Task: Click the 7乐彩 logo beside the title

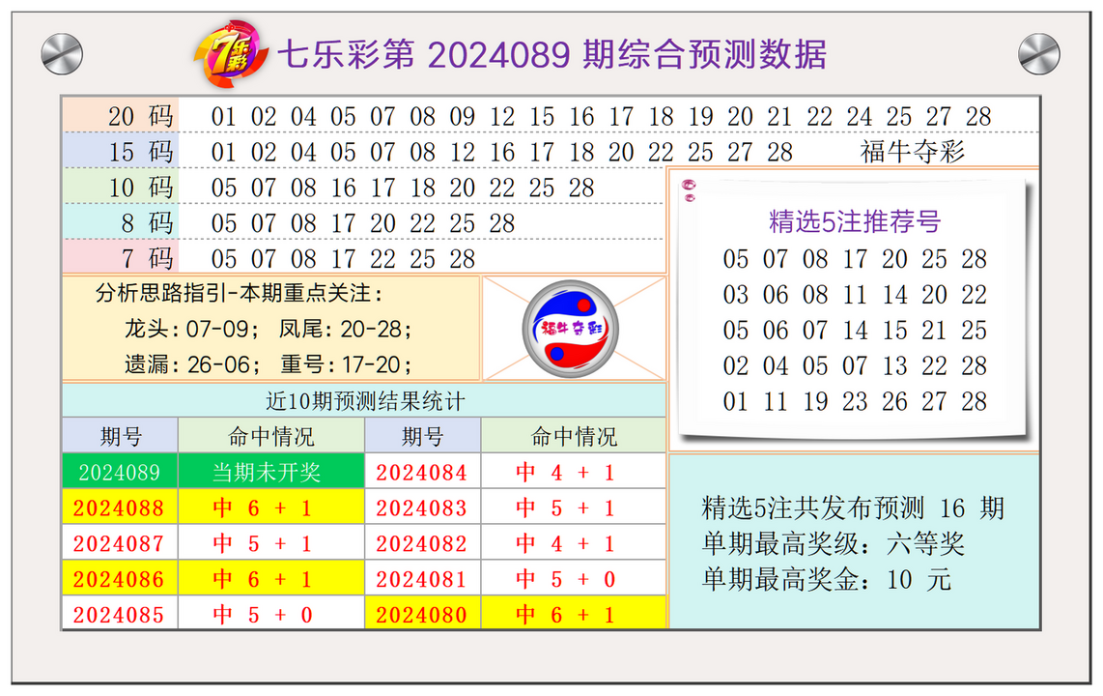Action: tap(231, 53)
